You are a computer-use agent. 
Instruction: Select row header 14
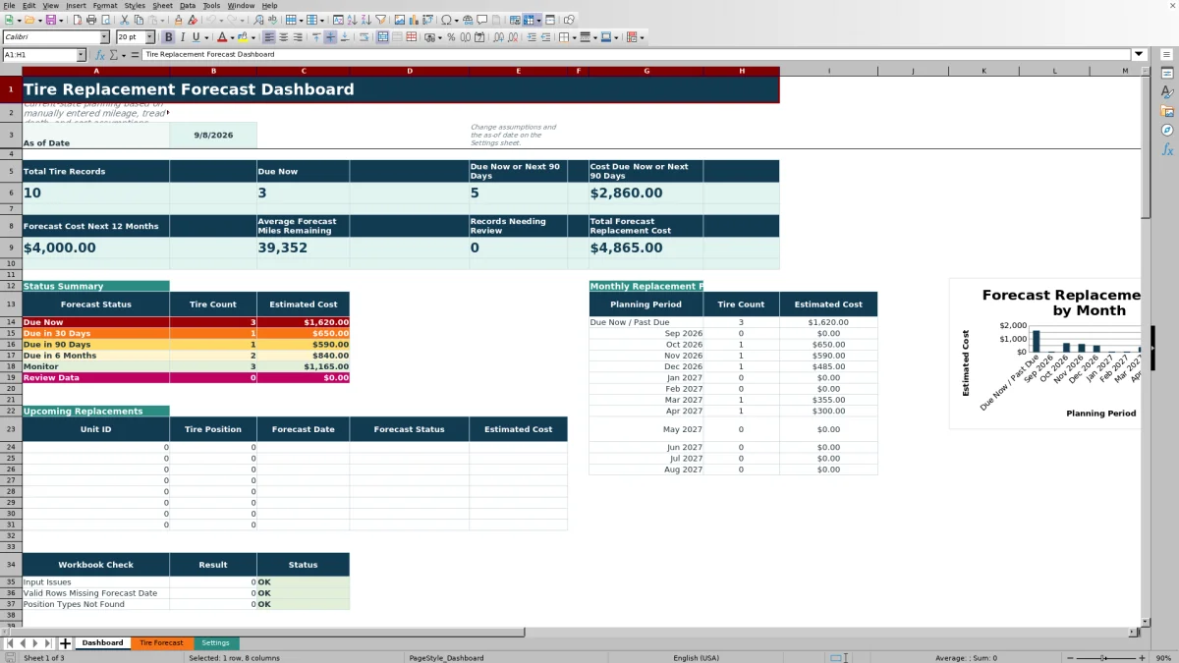pyautogui.click(x=11, y=322)
